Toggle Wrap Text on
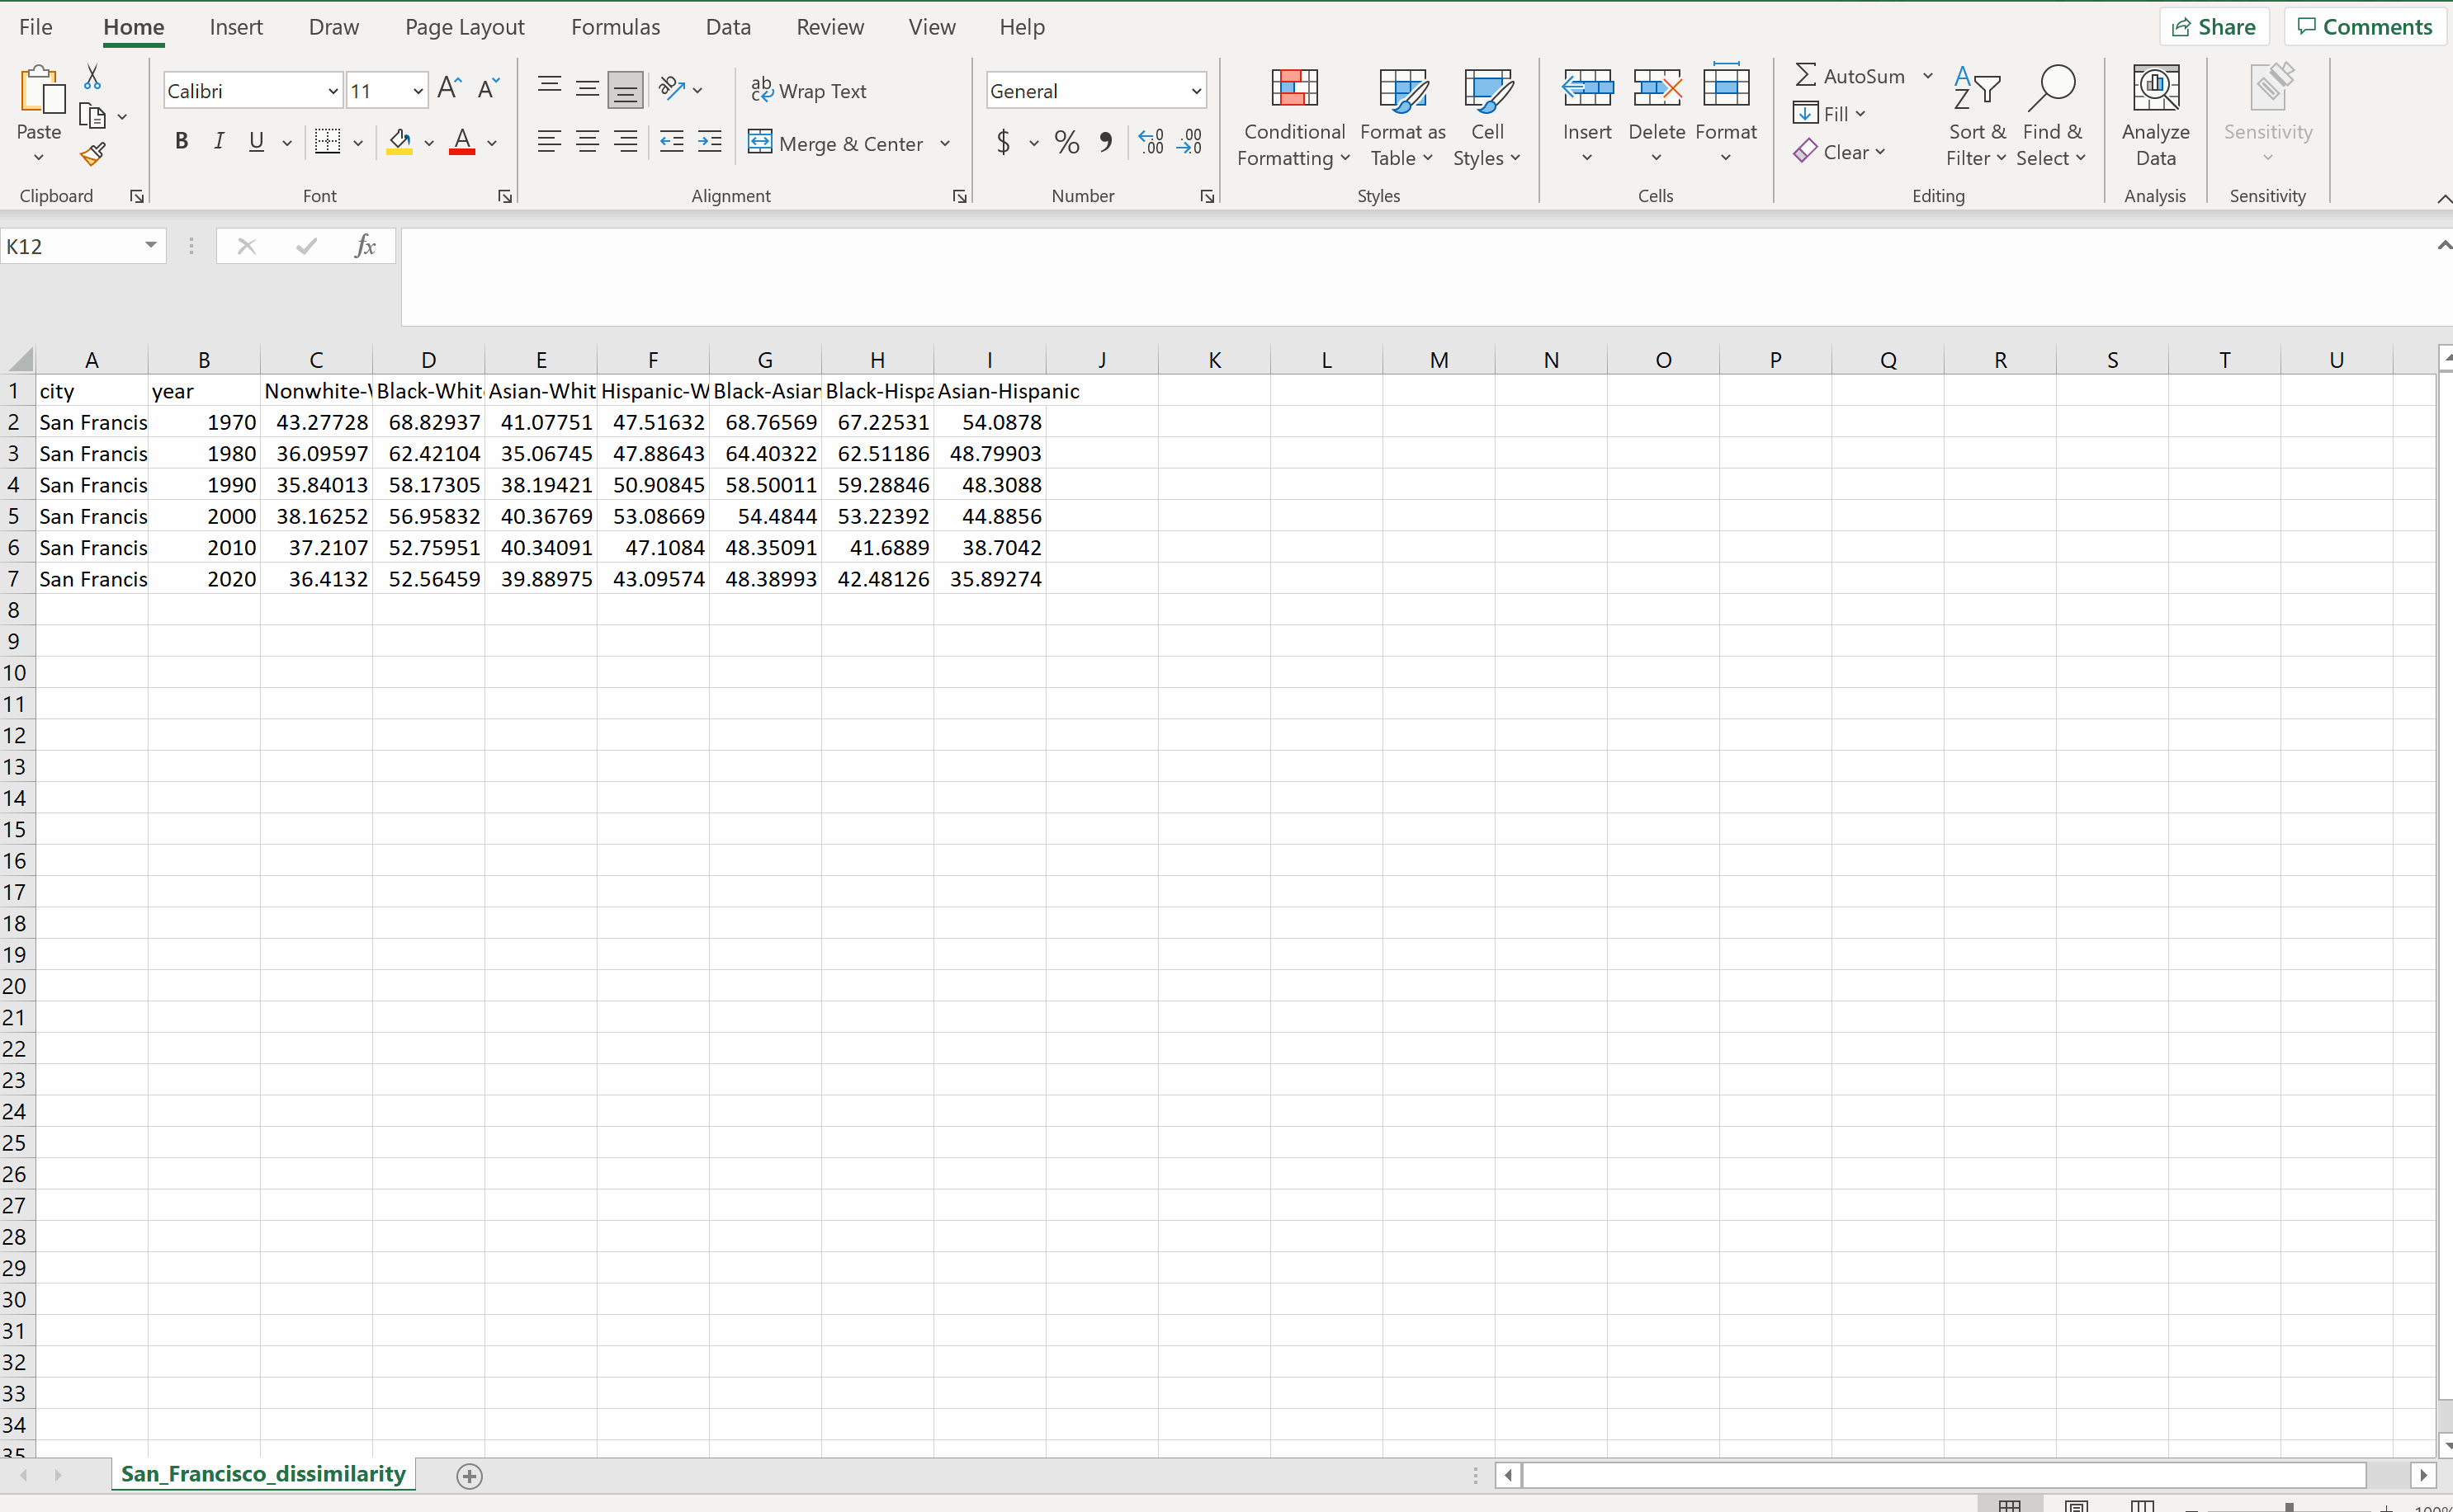Image resolution: width=2453 pixels, height=1512 pixels. pyautogui.click(x=808, y=91)
